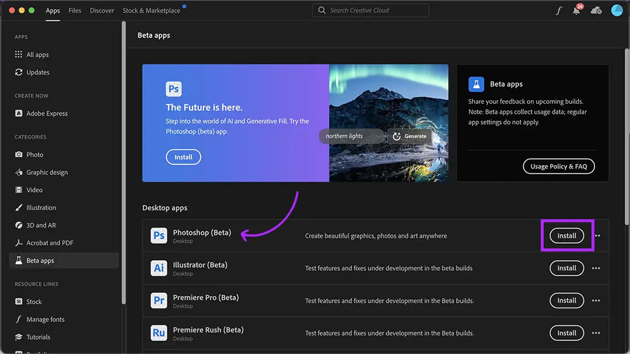Open Usage Policy & FAQ
Screen dimensions: 630x354
coord(558,166)
